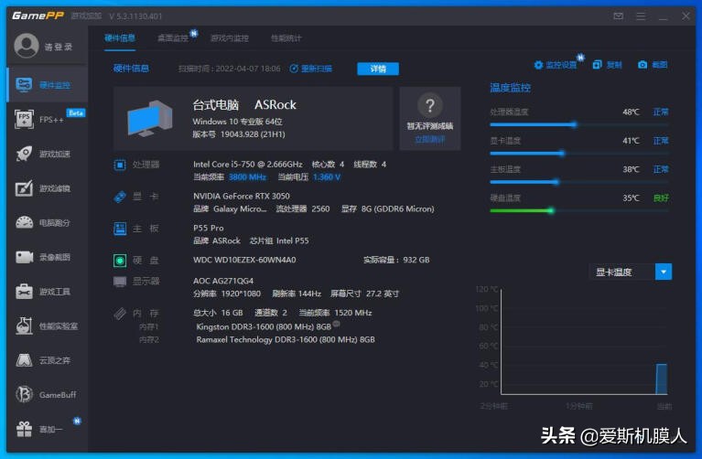Click the 主板 motherboard icon

120,229
